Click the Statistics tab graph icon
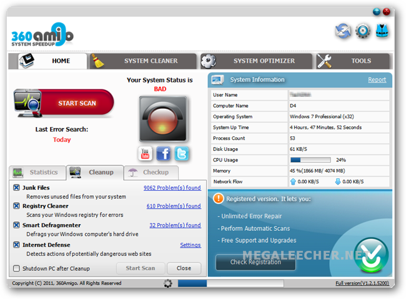This screenshot has height=299, width=406. coord(18,173)
